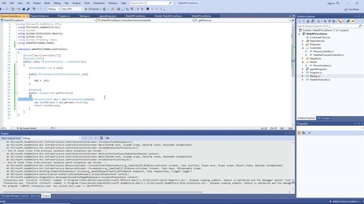364x204 pixels.
Task: Open the Debug menu
Action: click(57, 3)
